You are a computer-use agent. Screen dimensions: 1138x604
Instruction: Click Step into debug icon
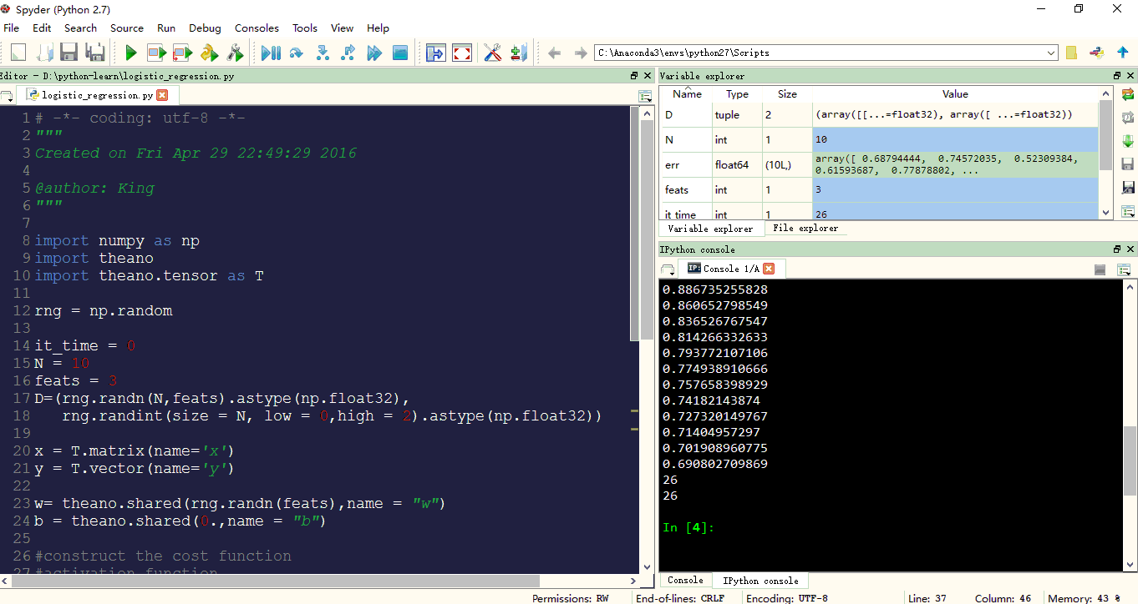coord(323,53)
